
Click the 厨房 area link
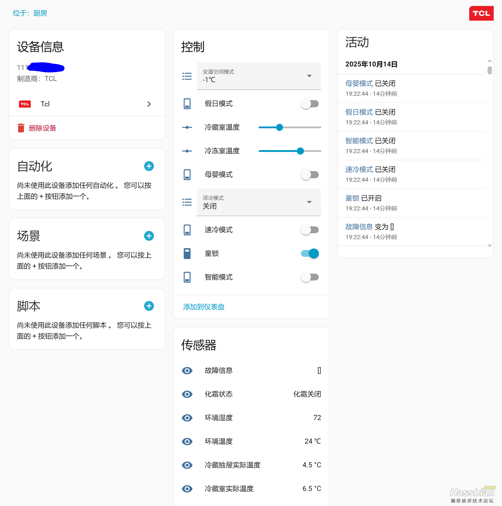tap(40, 13)
